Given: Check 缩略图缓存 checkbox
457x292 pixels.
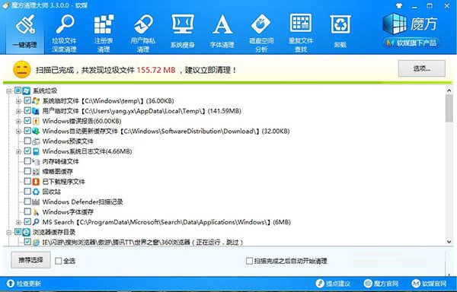Looking at the screenshot, I should 27,171.
